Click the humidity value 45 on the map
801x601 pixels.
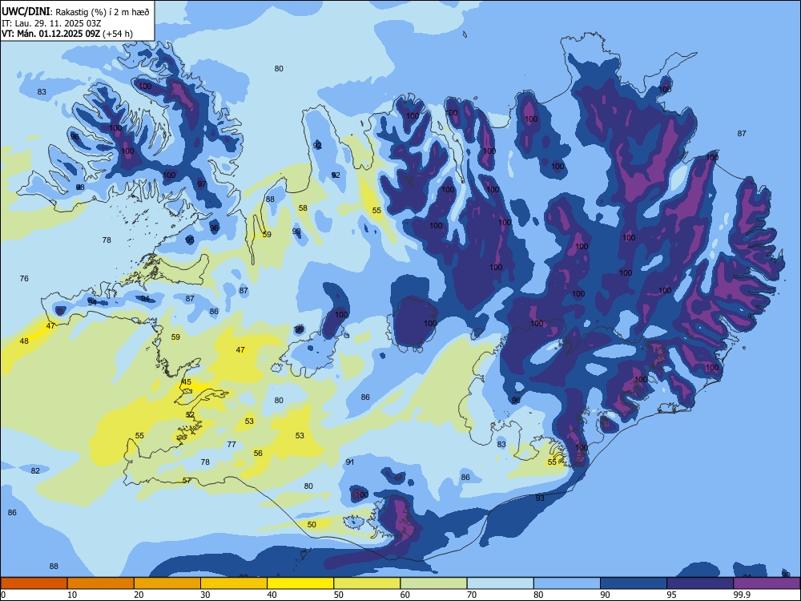pos(187,382)
